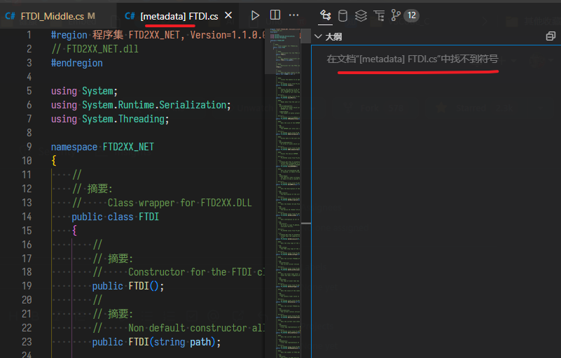Click the 'public FTDI();' constructor
The width and height of the screenshot is (561, 358).
[128, 286]
